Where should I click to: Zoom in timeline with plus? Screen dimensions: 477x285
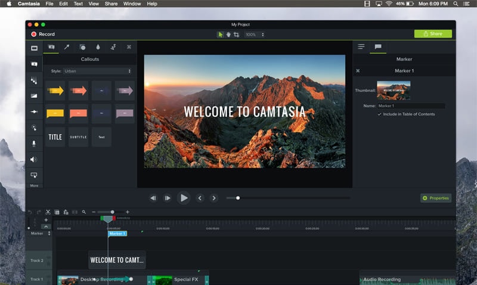click(128, 212)
